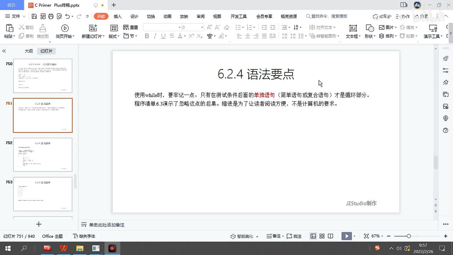Toggle Center paragraph alignment

(247, 36)
